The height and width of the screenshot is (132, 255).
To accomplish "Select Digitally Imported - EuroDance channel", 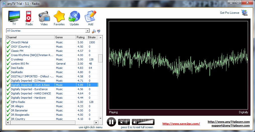I will (52, 89).
